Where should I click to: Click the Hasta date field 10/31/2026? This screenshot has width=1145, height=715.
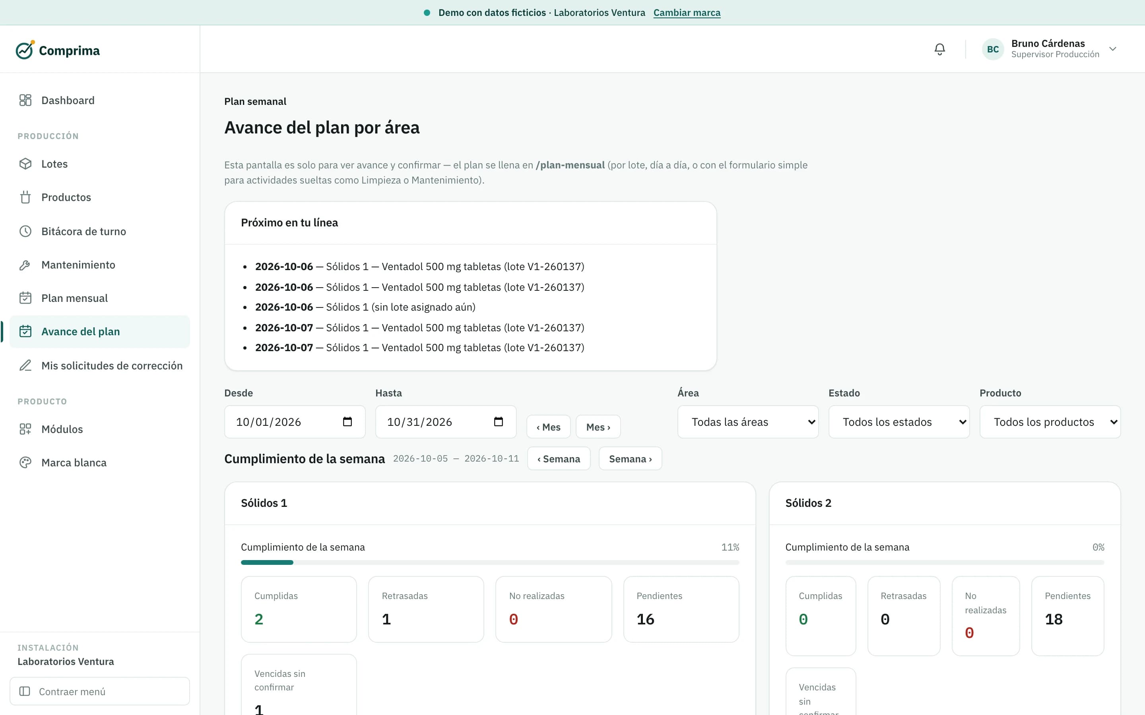[x=446, y=422]
